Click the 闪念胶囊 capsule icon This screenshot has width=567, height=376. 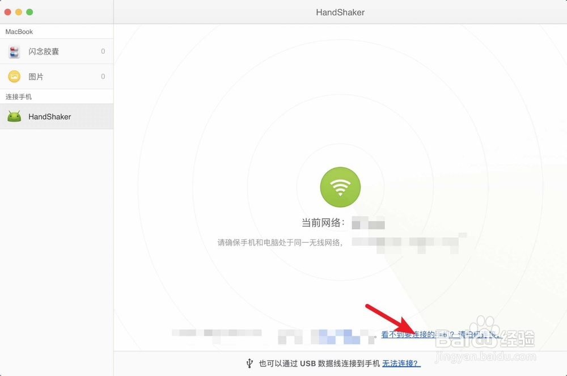[x=14, y=52]
